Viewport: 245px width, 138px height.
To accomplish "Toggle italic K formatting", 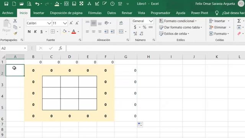I will click(35, 31).
